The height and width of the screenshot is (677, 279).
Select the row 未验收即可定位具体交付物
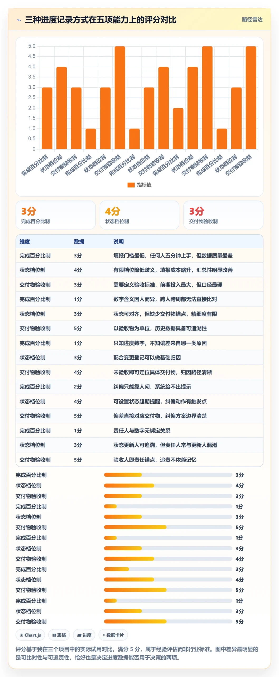(x=139, y=372)
